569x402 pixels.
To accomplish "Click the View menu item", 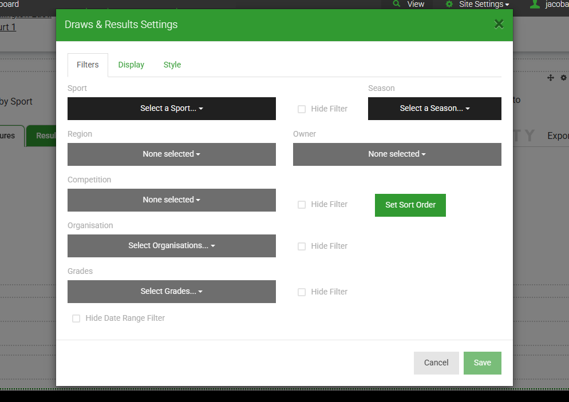I will point(416,5).
